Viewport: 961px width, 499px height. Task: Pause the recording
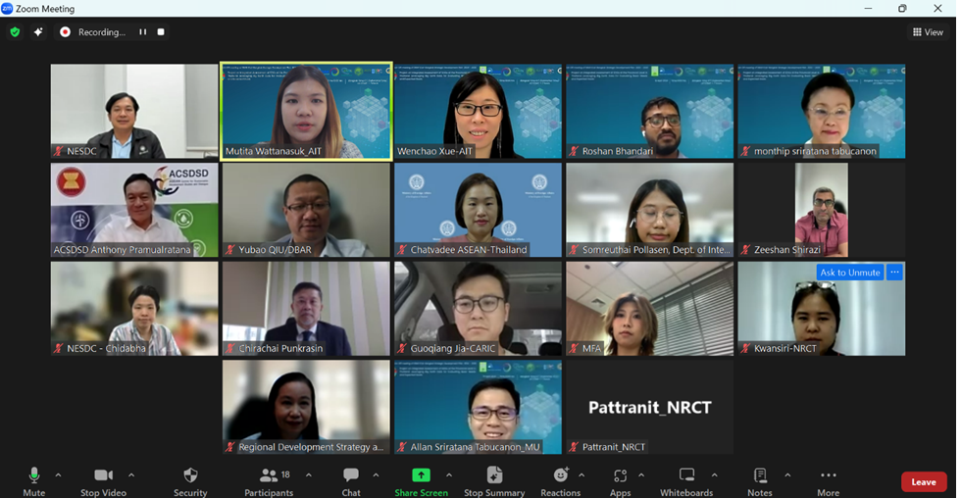tap(143, 32)
